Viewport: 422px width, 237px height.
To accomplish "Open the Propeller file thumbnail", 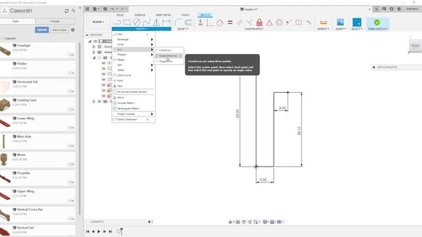I will click(x=5, y=178).
